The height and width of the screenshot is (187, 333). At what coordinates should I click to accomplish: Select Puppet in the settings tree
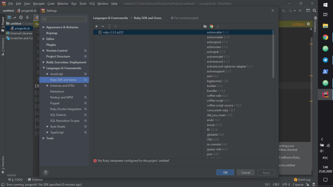[x=55, y=103]
